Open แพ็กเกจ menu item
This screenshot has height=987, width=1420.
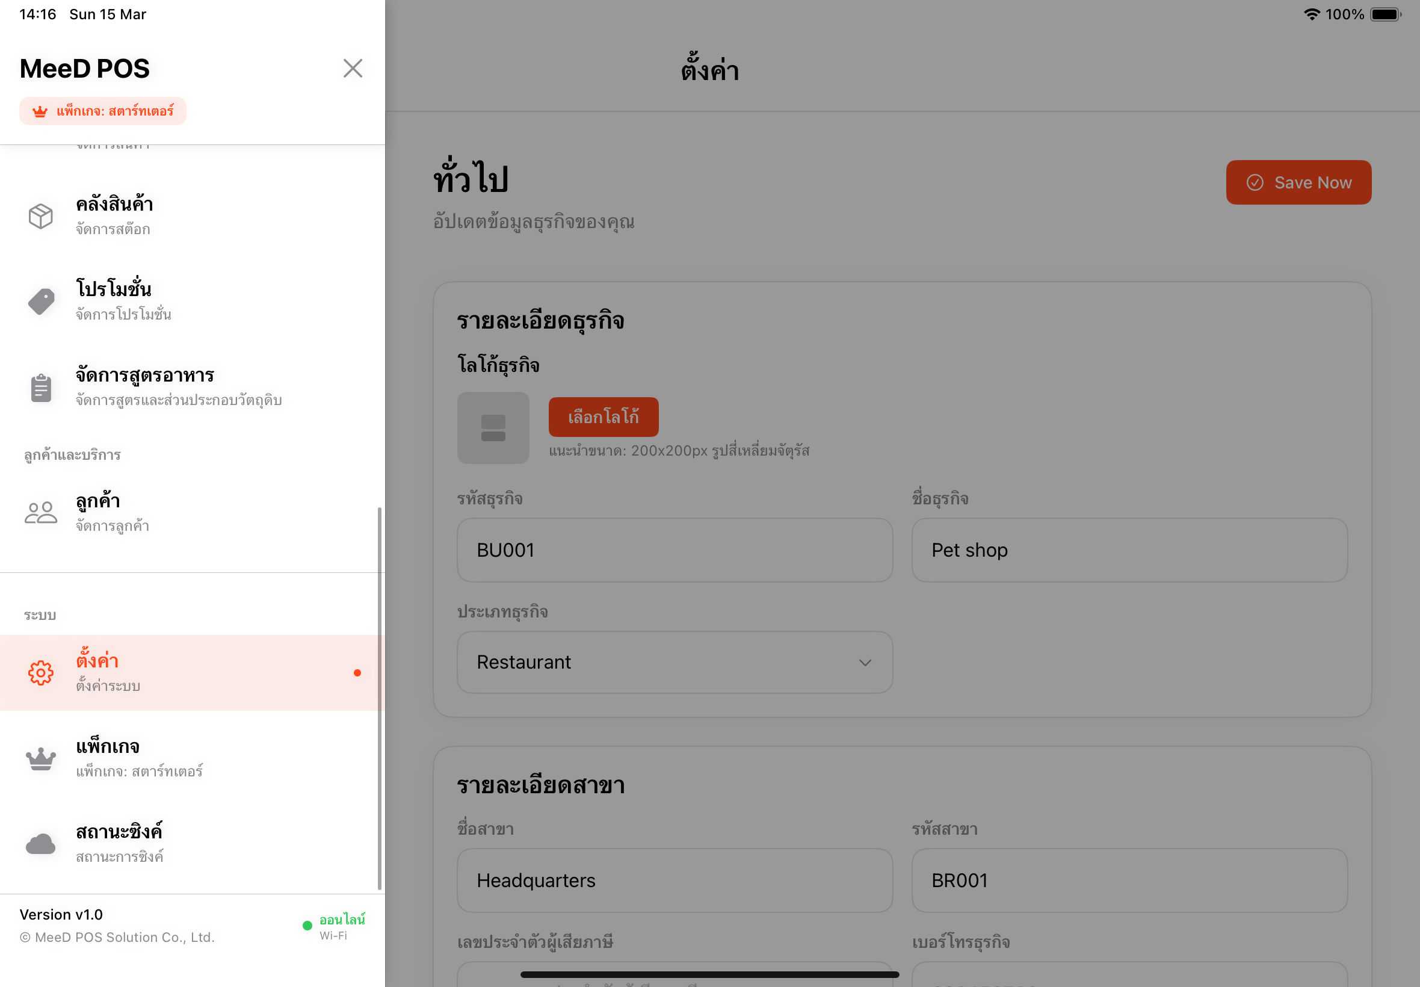(x=193, y=758)
